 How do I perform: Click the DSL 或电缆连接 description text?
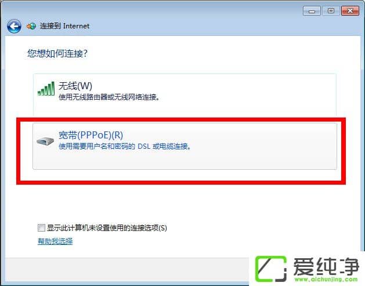164,146
